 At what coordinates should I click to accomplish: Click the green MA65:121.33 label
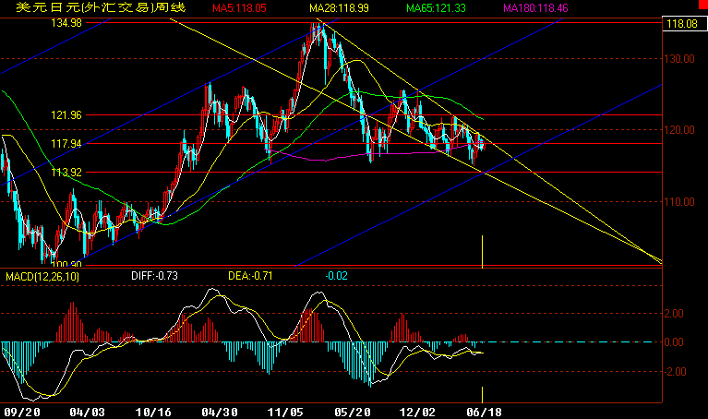pos(435,8)
